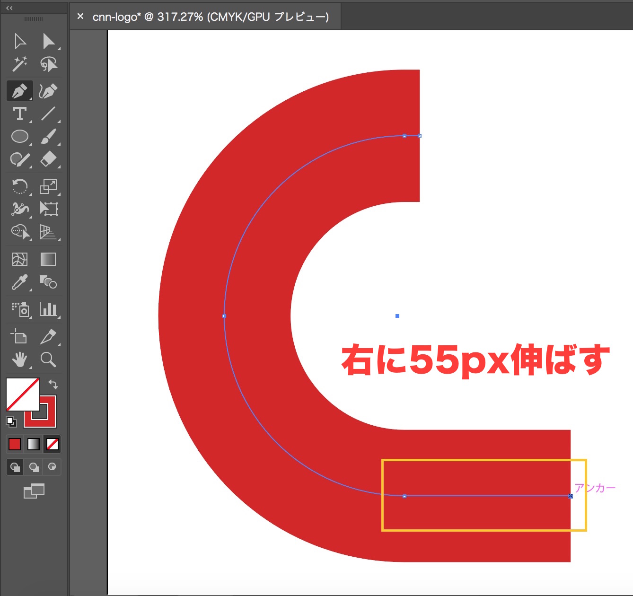
Task: Swap fill and stroke colors
Action: pos(53,384)
